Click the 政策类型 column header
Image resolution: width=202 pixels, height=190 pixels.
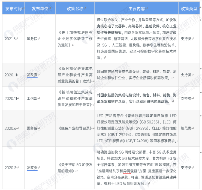tap(189, 8)
